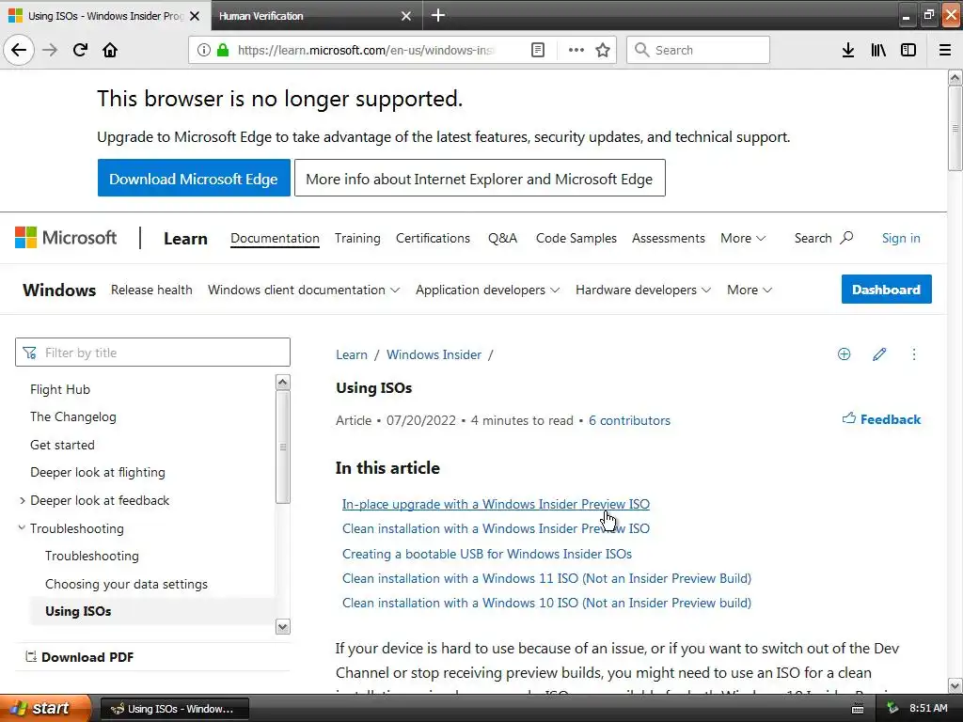Click the browser Search box
The height and width of the screenshot is (722, 963).
[x=698, y=50]
